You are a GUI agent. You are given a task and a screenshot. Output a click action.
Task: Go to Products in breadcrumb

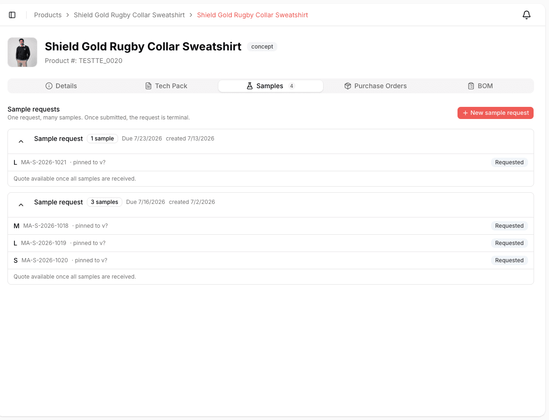(x=48, y=15)
